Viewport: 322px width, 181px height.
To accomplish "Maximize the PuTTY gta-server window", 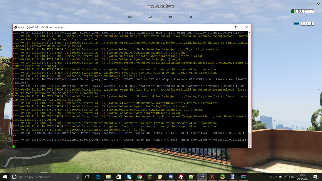I will click(236, 27).
